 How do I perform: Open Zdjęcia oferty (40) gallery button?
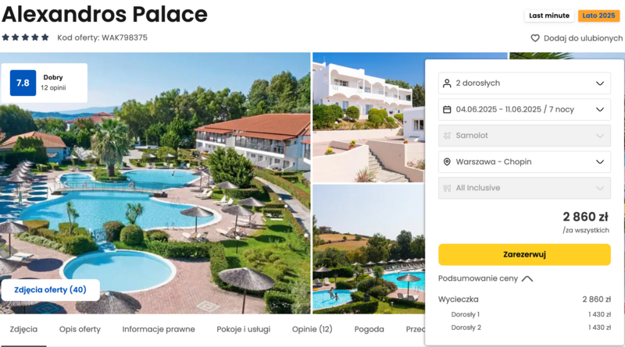tap(50, 290)
